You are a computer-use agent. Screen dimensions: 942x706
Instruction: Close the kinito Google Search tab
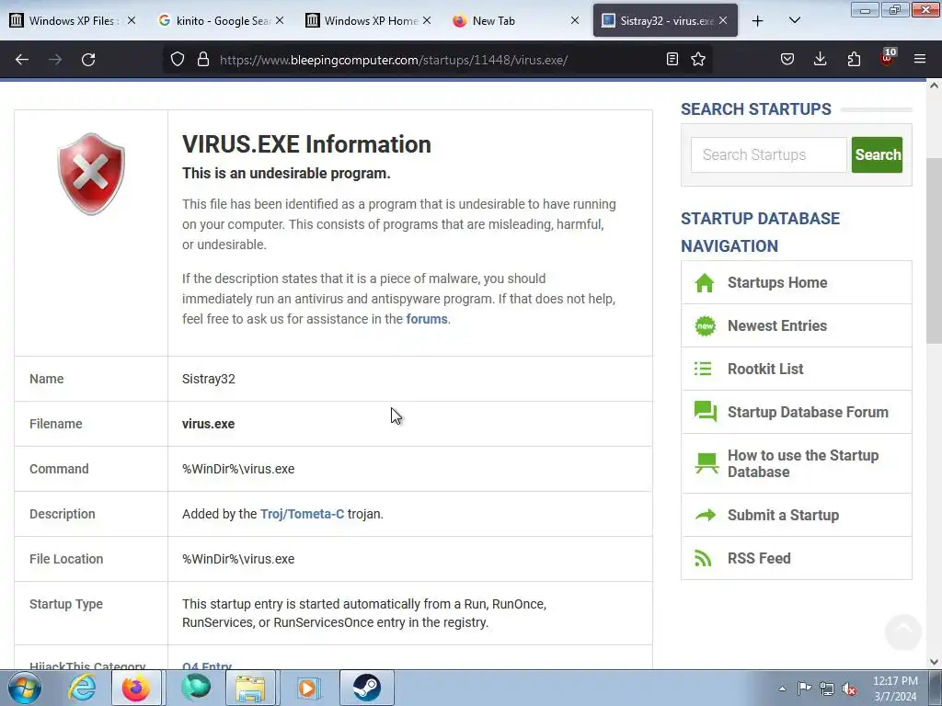point(280,20)
